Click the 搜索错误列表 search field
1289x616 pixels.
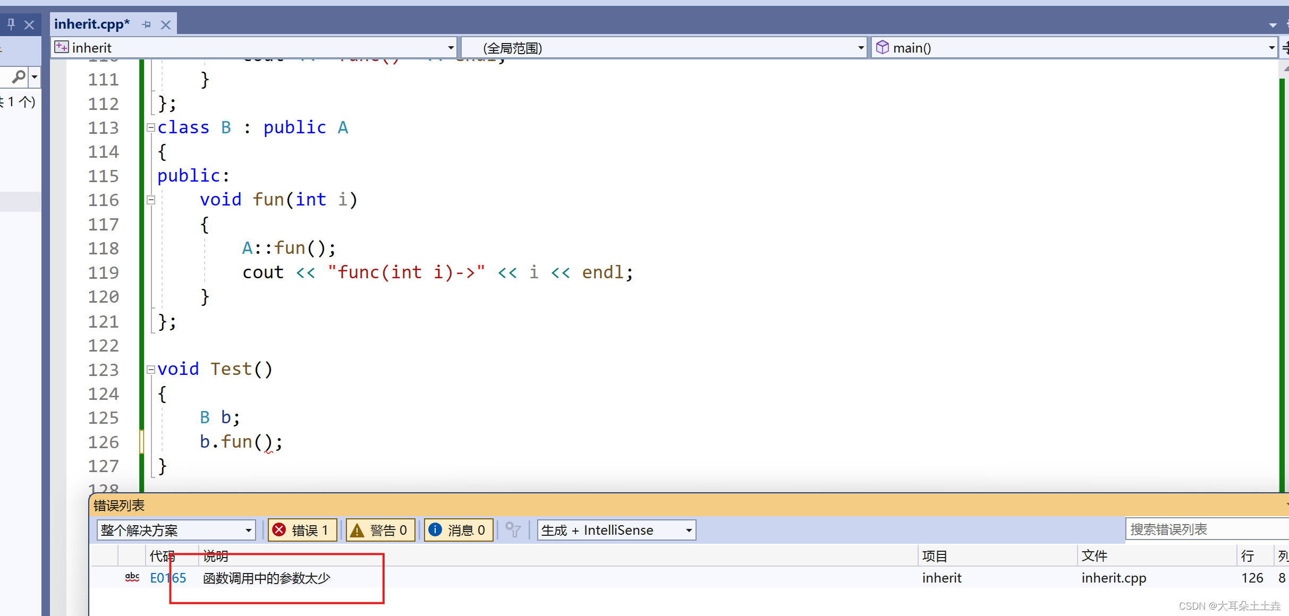coord(1206,529)
